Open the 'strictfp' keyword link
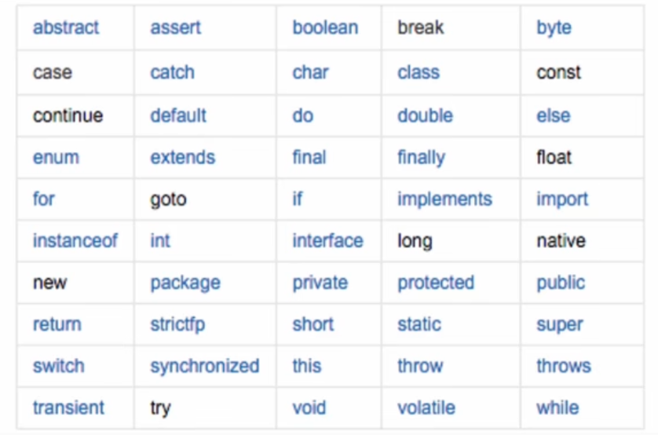The height and width of the screenshot is (435, 658). pos(177,325)
